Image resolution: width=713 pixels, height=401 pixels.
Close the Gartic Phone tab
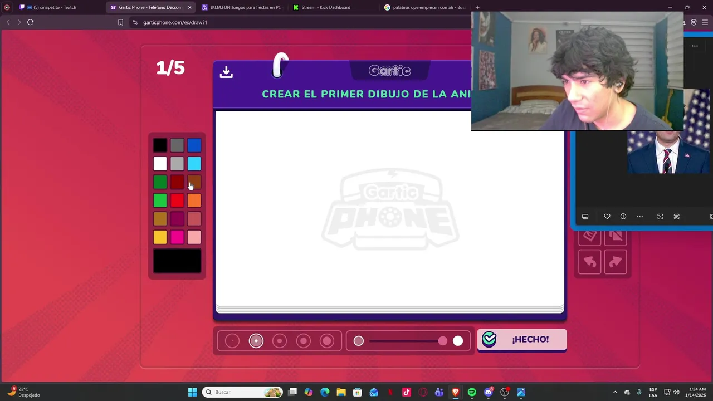(189, 7)
